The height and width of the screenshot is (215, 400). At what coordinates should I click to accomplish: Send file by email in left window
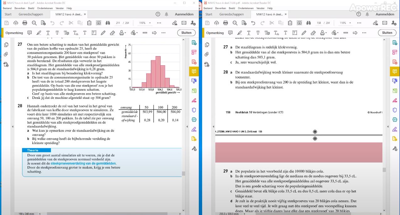(x=184, y=23)
